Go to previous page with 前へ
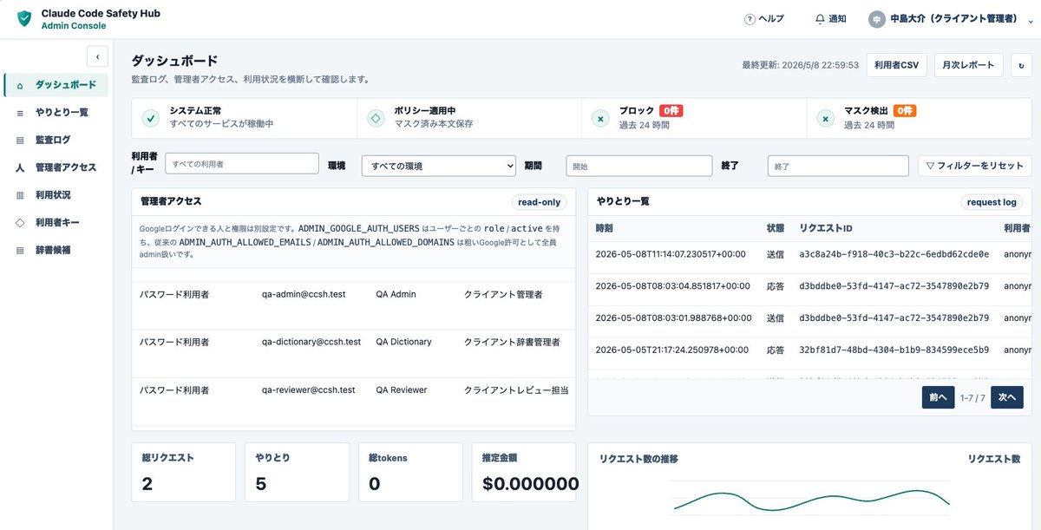 [938, 397]
